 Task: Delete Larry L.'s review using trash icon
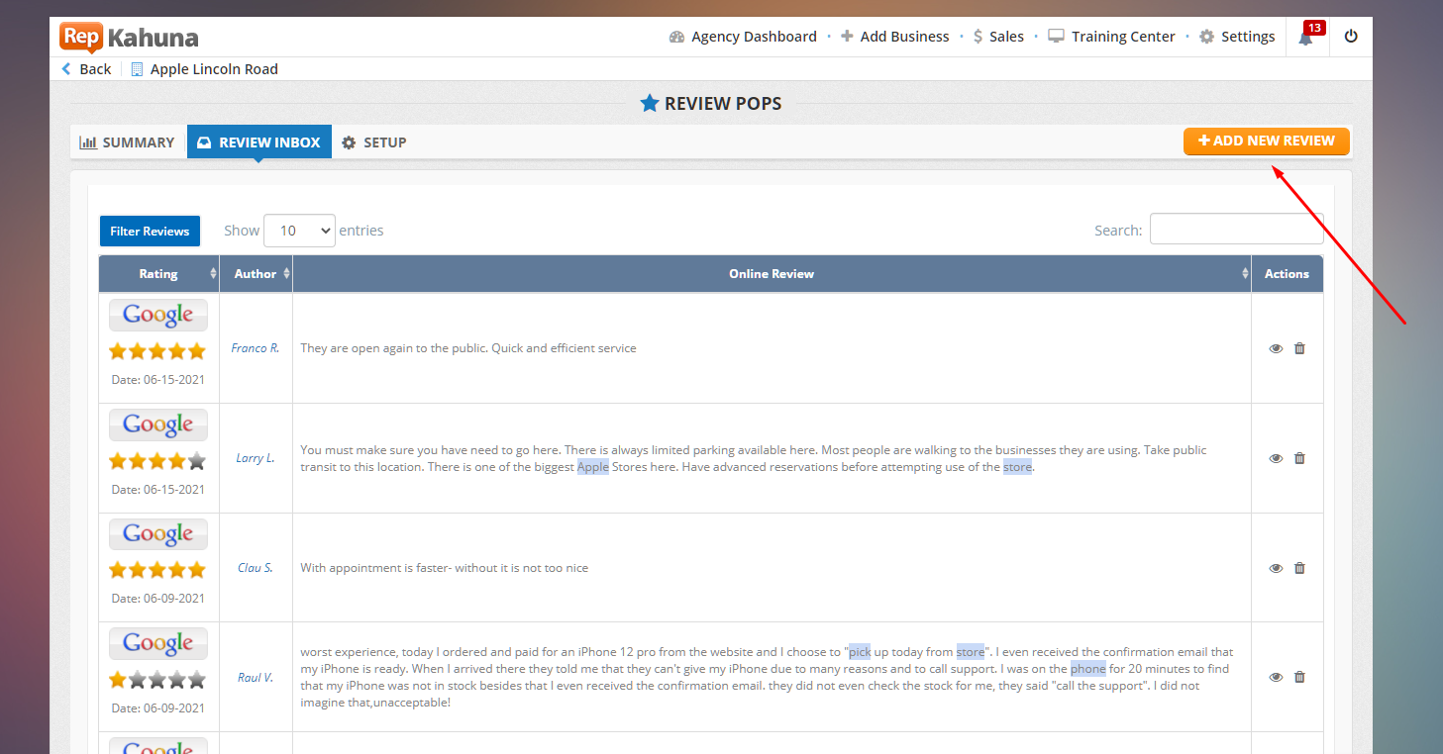[x=1299, y=458]
